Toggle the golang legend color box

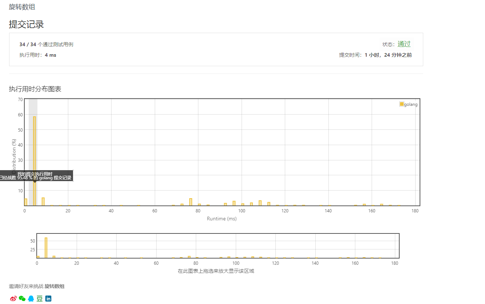(401, 104)
